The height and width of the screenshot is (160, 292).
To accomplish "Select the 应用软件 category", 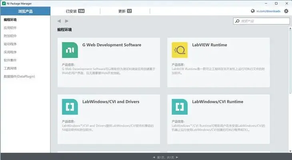I will click(x=10, y=28).
